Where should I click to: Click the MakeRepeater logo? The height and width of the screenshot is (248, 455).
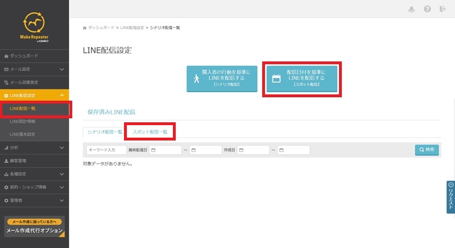click(34, 27)
